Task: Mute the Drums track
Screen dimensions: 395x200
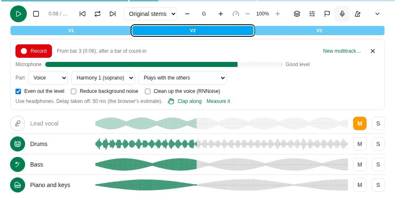Action: tap(360, 144)
